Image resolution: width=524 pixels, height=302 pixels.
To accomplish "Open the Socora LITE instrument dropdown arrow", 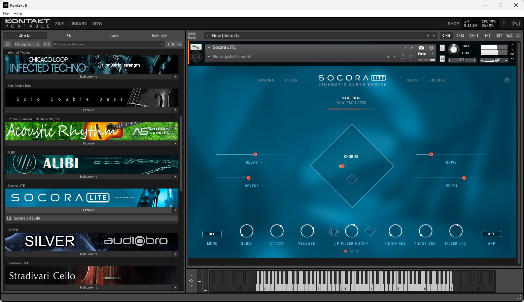I will coord(209,48).
